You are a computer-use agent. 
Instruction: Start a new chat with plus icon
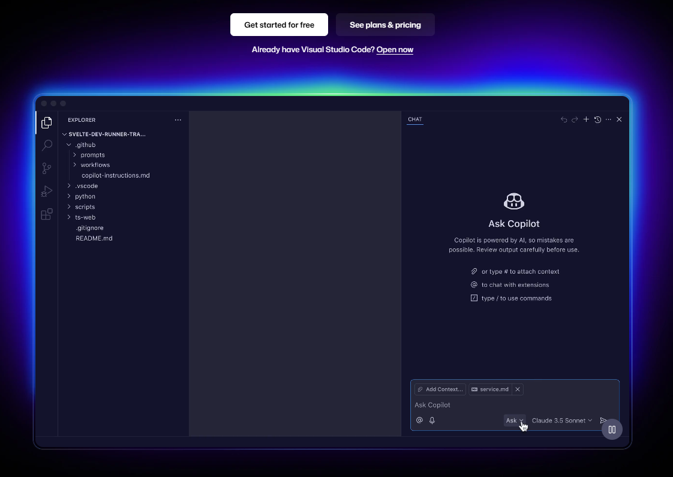[586, 119]
